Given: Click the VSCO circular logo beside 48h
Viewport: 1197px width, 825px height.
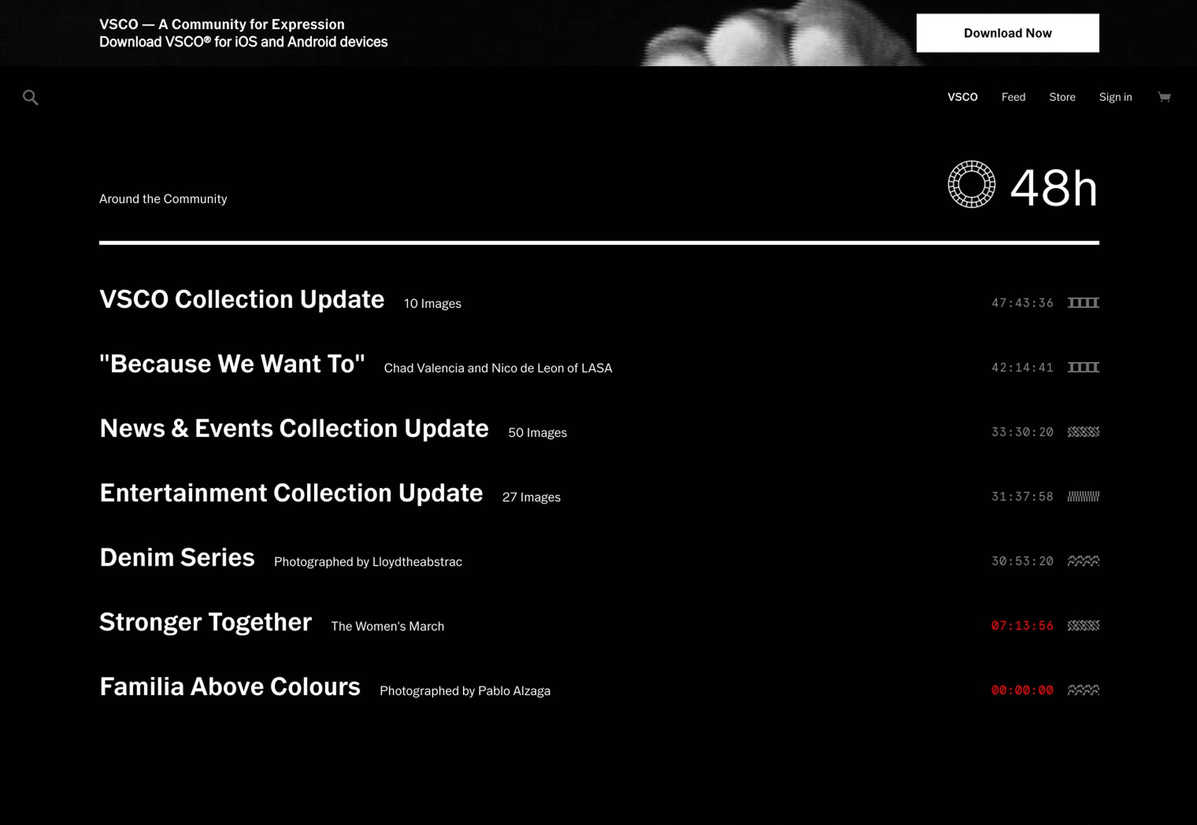Looking at the screenshot, I should click(971, 184).
